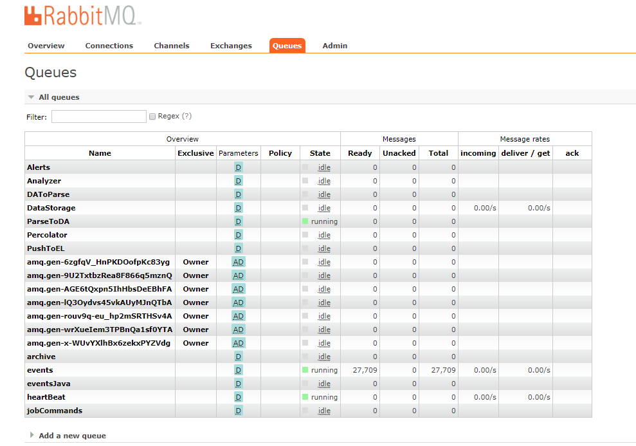Image resolution: width=636 pixels, height=446 pixels.
Task: Open queue amq.gen-6zgfqV_HnPKDOofpKc83yg
Action: pyautogui.click(x=98, y=262)
